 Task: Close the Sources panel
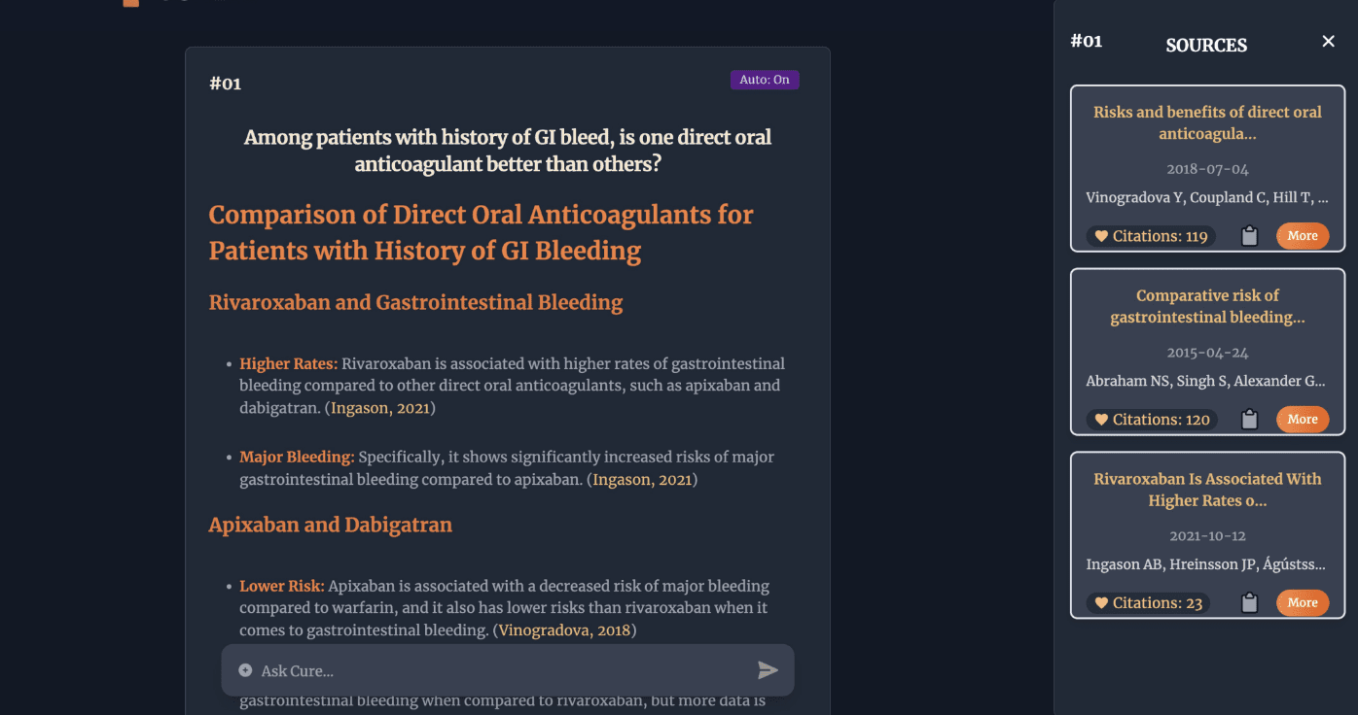point(1328,41)
